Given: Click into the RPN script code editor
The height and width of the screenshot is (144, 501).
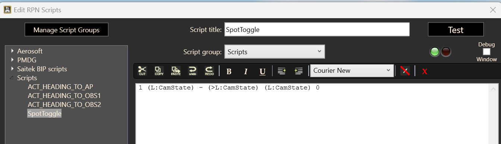Looking at the screenshot, I should coord(312,114).
